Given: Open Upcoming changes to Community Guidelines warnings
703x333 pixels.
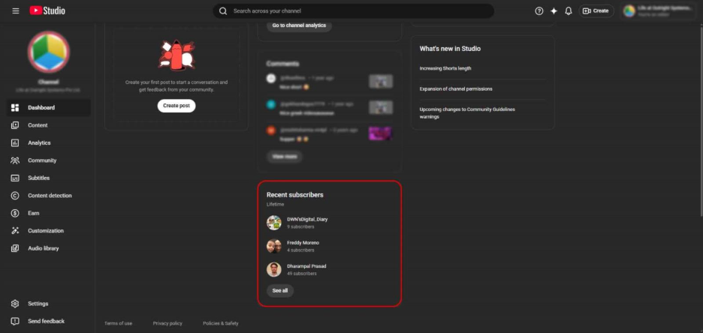Looking at the screenshot, I should tap(467, 112).
